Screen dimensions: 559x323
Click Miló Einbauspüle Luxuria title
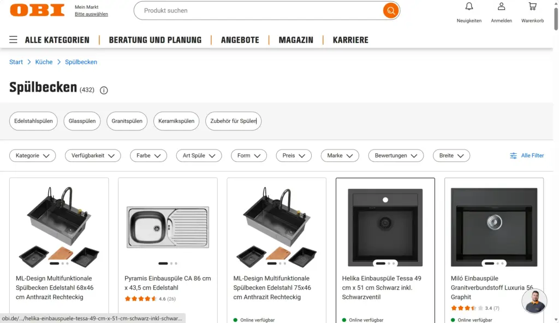click(492, 288)
